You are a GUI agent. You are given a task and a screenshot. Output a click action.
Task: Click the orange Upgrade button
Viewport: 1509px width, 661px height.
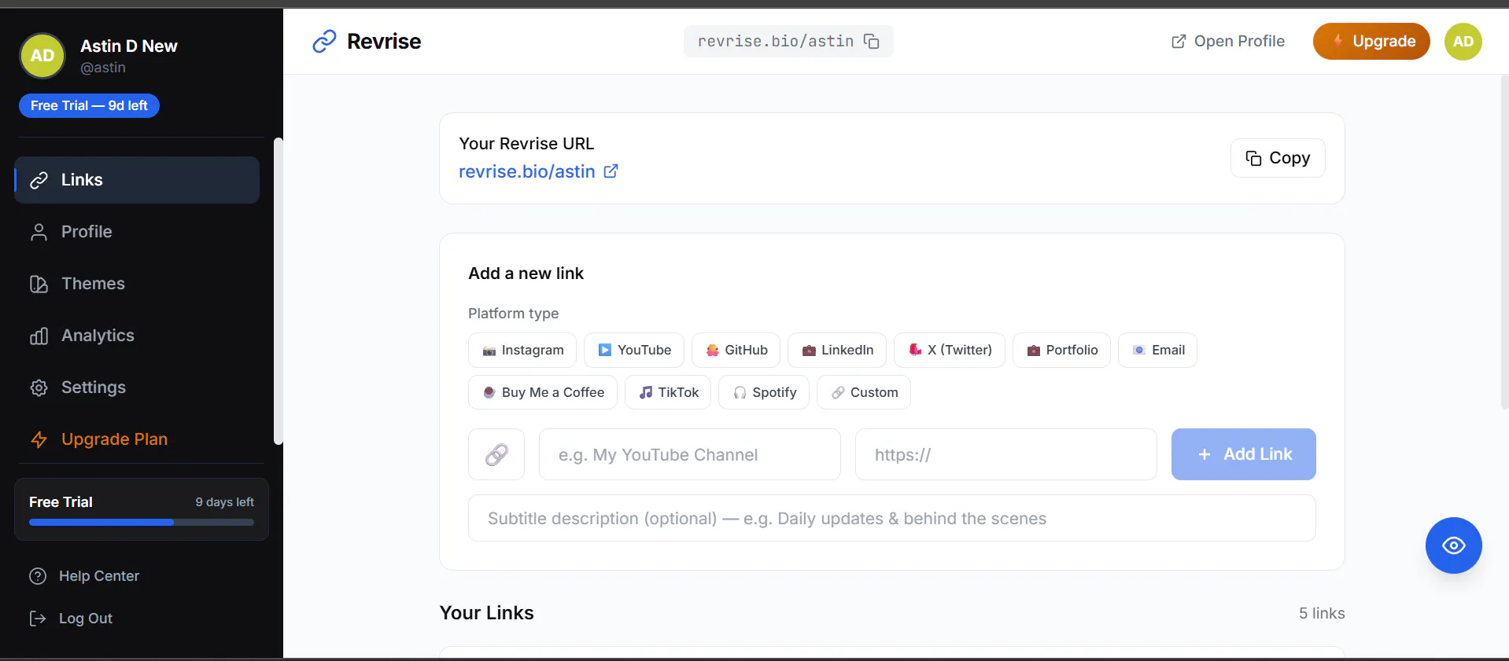[x=1371, y=42]
